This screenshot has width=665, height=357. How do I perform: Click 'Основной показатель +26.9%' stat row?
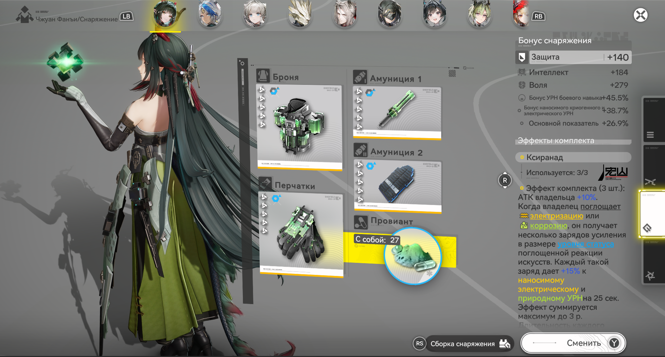[x=573, y=123]
